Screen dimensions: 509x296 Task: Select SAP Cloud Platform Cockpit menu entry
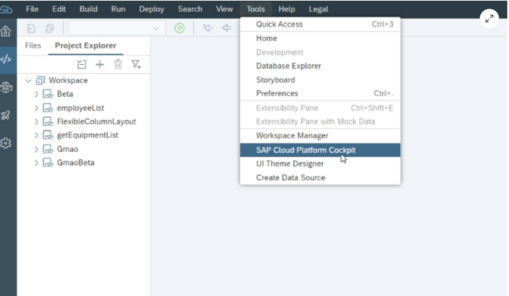(306, 150)
